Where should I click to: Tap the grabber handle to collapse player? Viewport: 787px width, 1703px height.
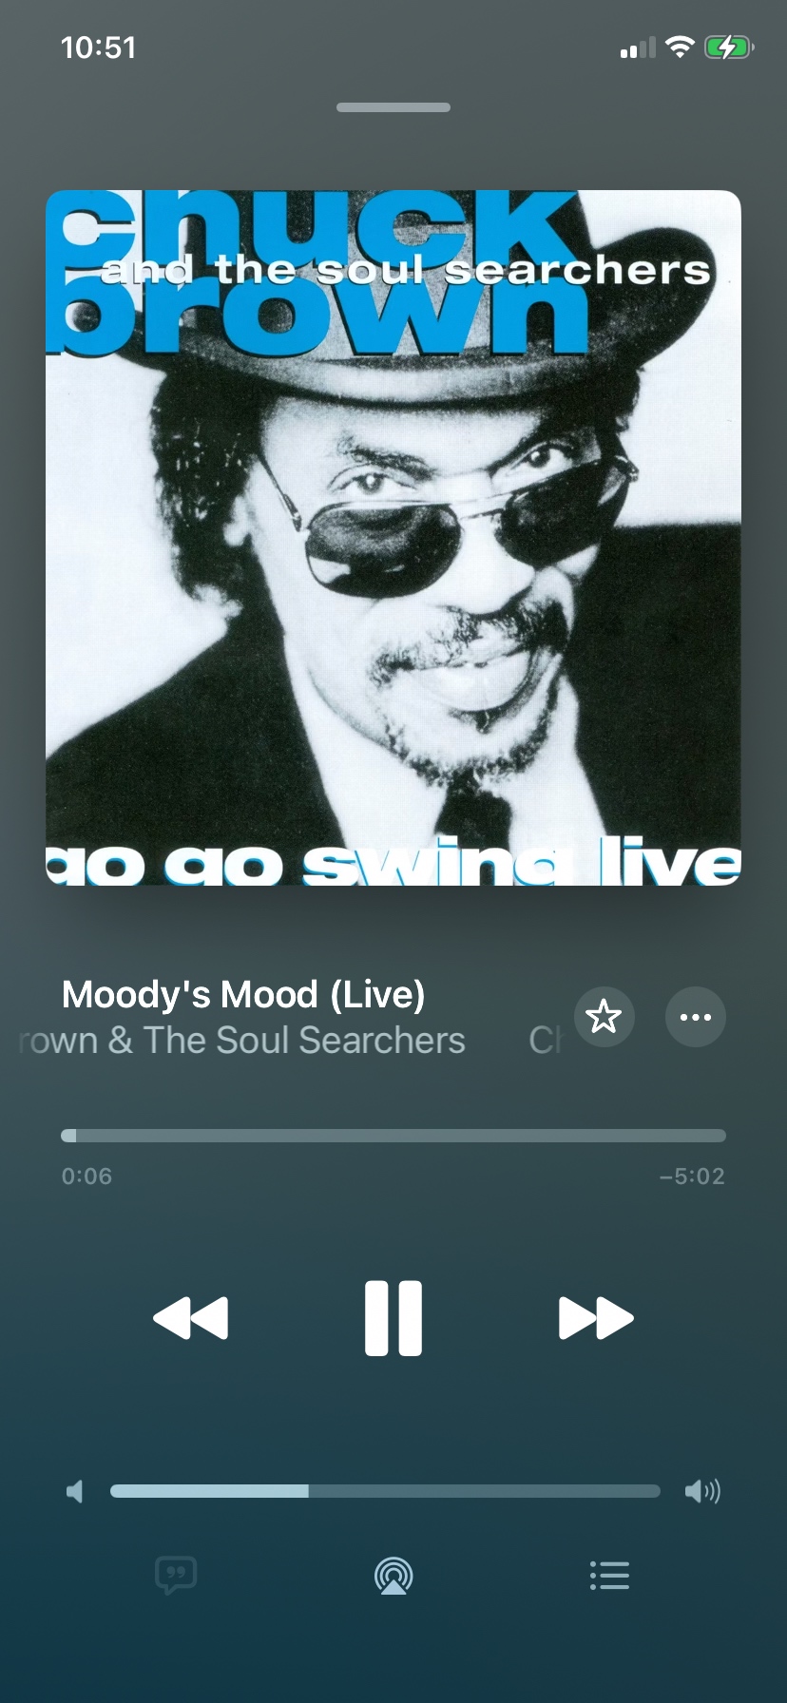pyautogui.click(x=393, y=107)
